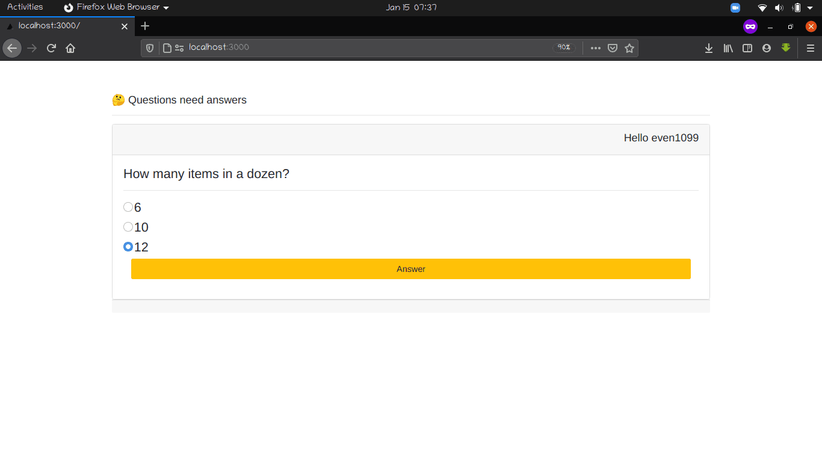Toggle the sidebar view icon

coord(747,48)
